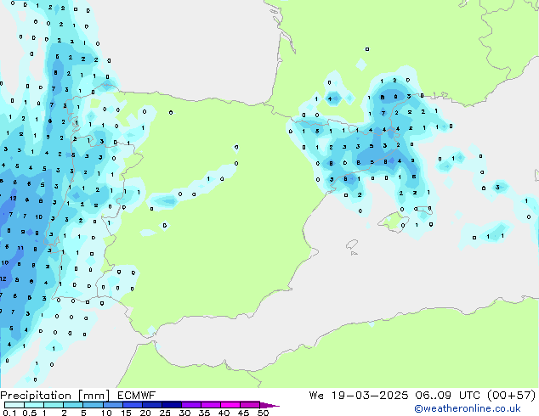Click the Ibiza island outline on the map
Viewport: 539px width, 416px height.
(352, 245)
